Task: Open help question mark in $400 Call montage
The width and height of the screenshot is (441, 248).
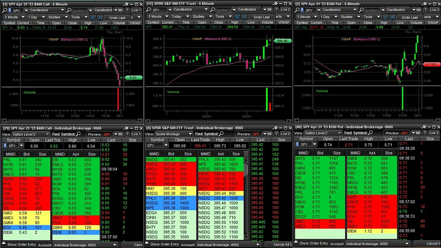Action: tap(127, 134)
